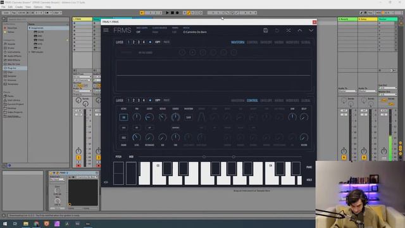405x228 pixels.
Task: Toggle the yellow automation arm button
Action: pyautogui.click(x=189, y=13)
